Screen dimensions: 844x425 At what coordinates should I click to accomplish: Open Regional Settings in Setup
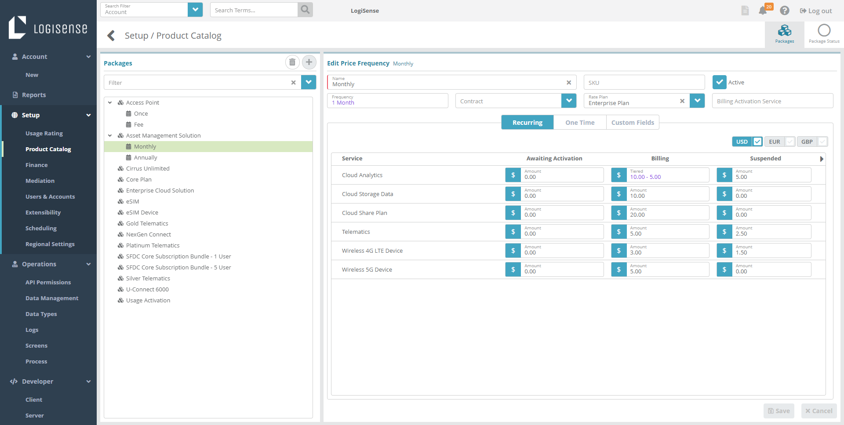pyautogui.click(x=50, y=244)
